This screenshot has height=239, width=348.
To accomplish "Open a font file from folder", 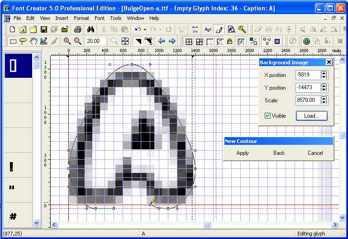I will click(x=33, y=29).
